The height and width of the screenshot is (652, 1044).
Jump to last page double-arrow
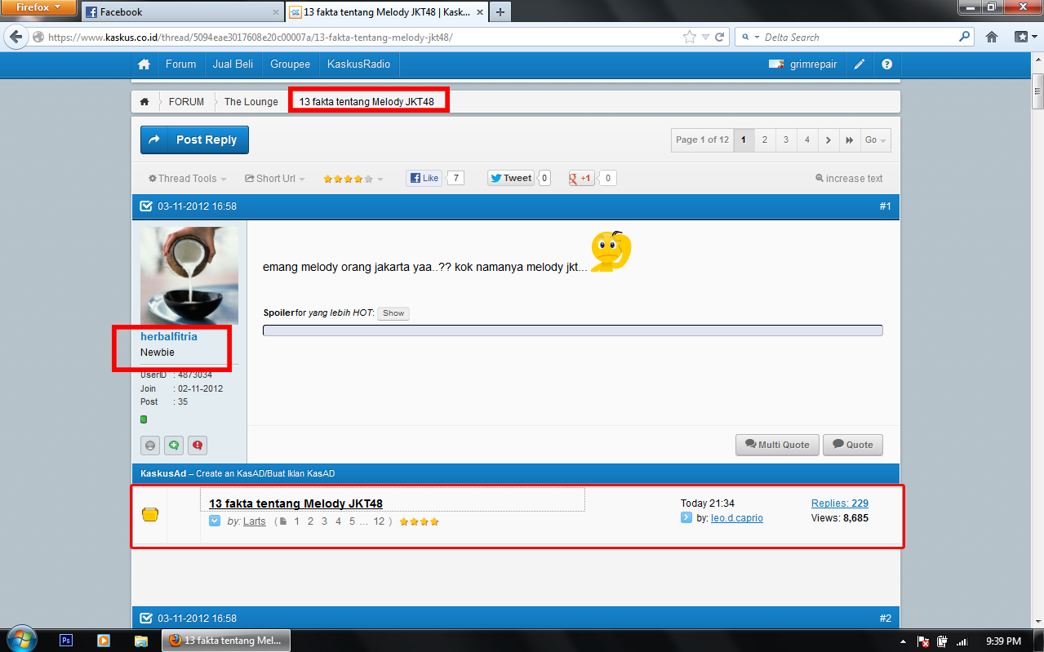(x=849, y=140)
